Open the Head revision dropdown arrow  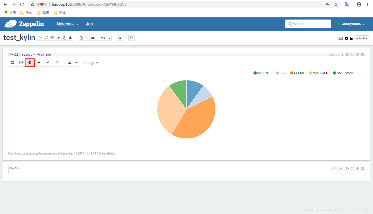pos(110,38)
